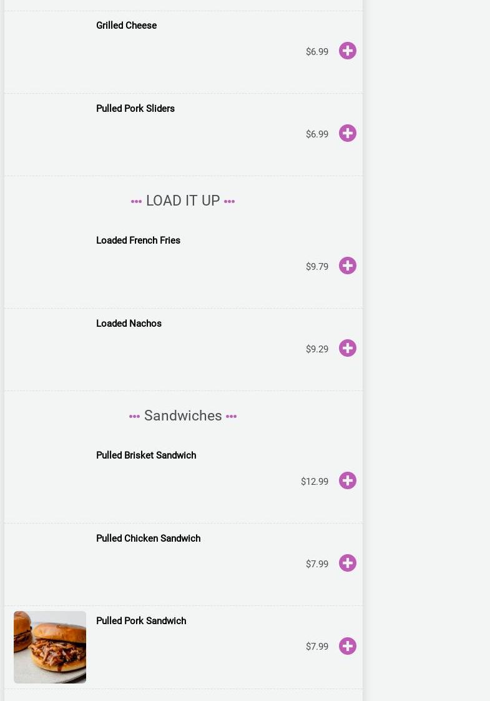Screen dimensions: 490x701
Task: Open the Pulled Pork Sandwich photo
Action: [x=50, y=647]
